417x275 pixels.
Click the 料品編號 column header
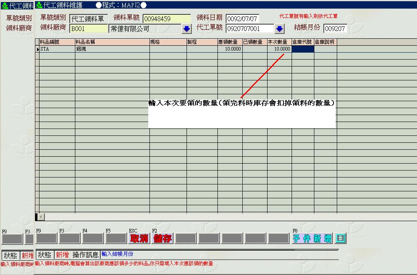[57, 42]
